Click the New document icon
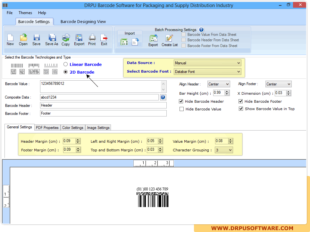310x232 pixels. point(10,37)
